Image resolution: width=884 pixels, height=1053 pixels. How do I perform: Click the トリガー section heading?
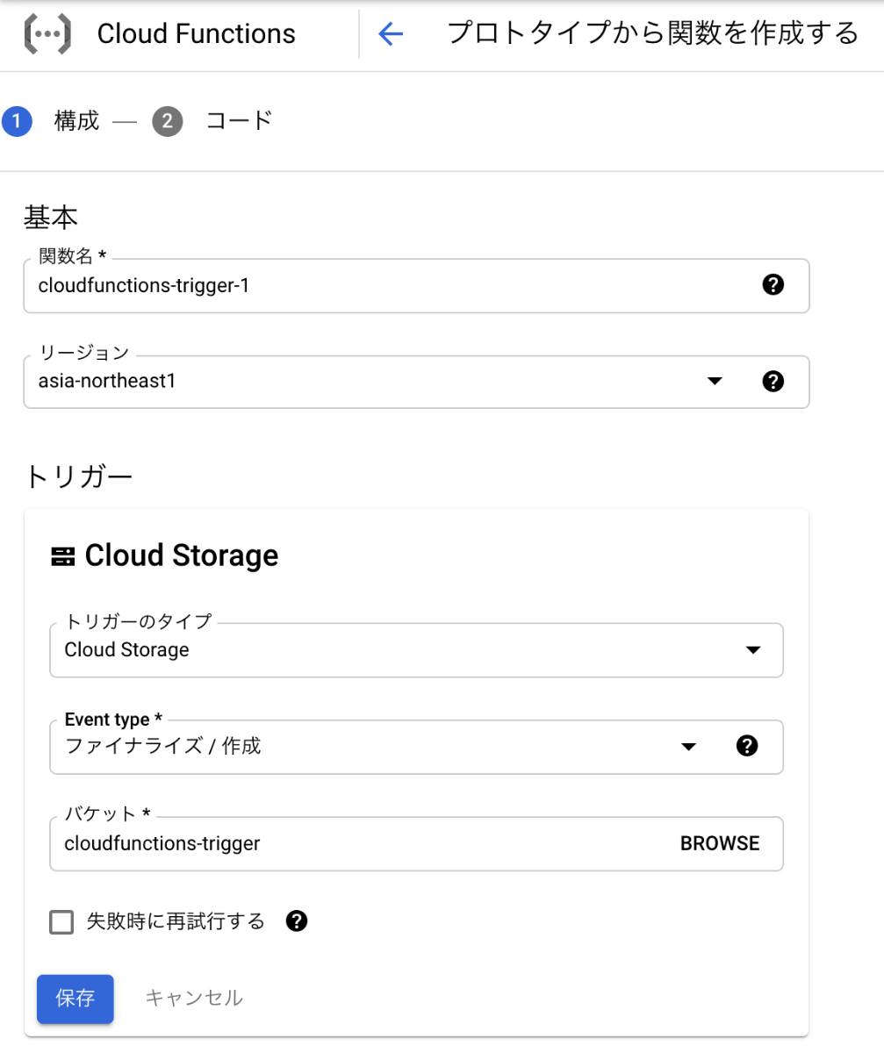pyautogui.click(x=78, y=476)
